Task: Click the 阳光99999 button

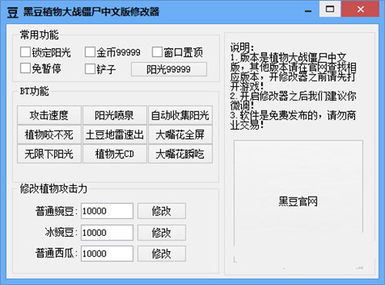Action: tap(169, 69)
